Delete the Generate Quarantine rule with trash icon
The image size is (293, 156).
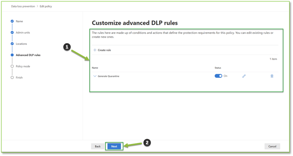[x=272, y=76]
